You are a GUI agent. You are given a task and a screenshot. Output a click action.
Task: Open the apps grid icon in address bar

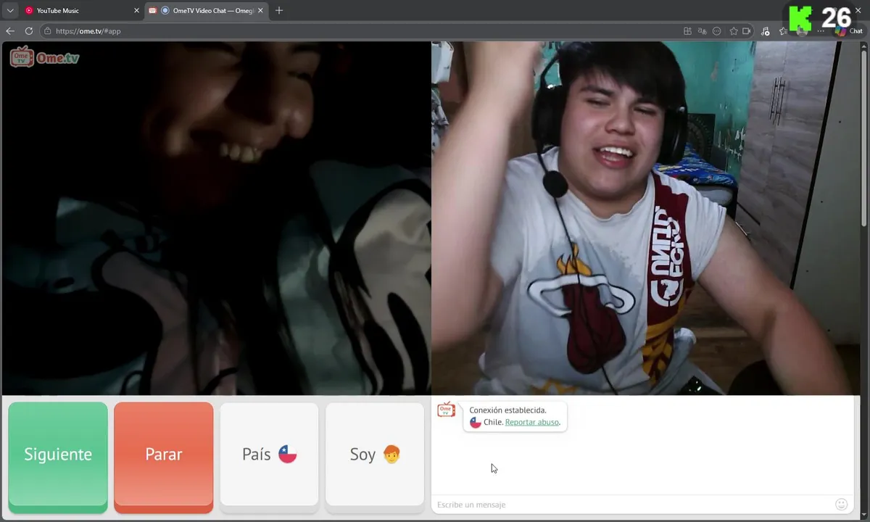point(687,31)
